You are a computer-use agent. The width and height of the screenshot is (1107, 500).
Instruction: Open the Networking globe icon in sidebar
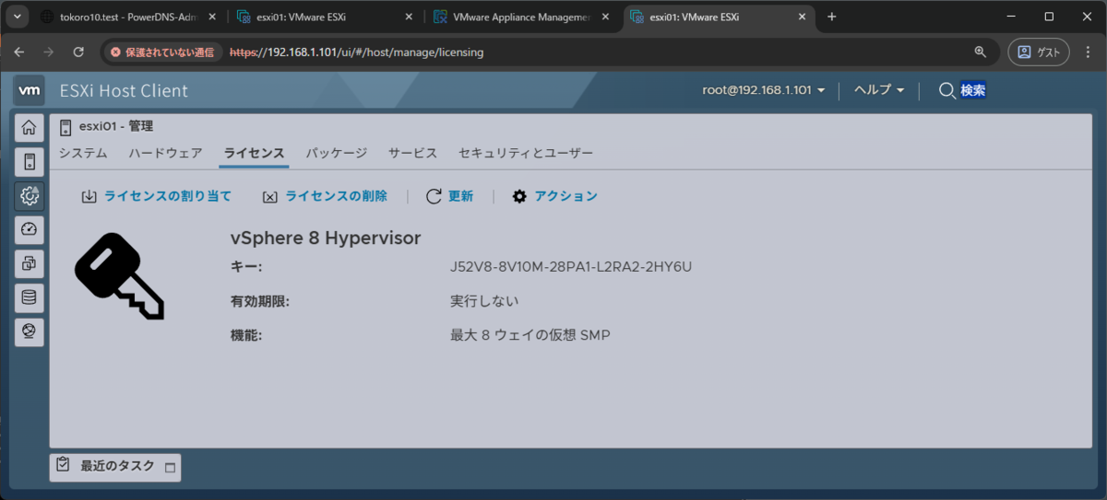coord(29,331)
